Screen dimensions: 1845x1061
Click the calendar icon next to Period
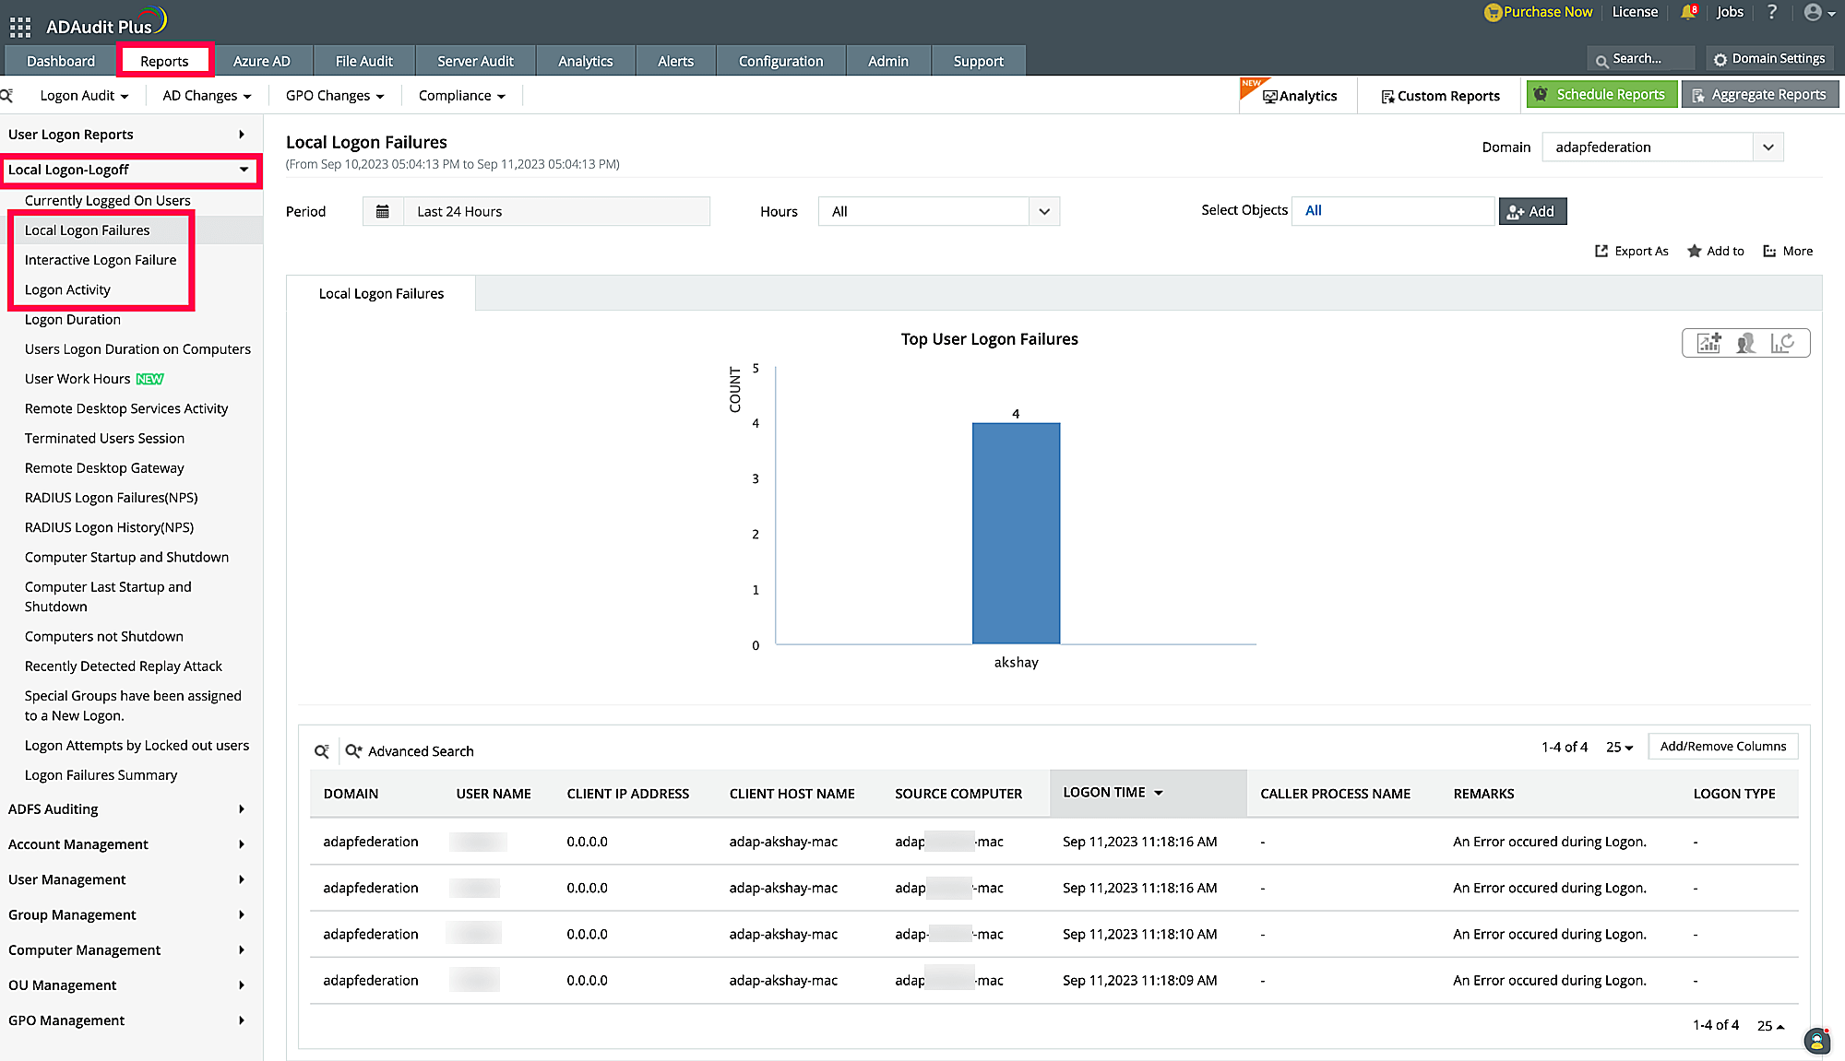tap(383, 211)
